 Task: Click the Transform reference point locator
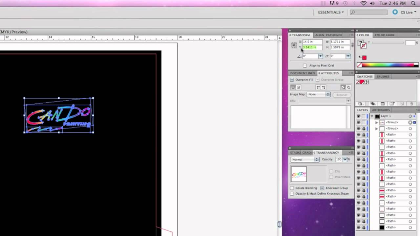coord(294,45)
